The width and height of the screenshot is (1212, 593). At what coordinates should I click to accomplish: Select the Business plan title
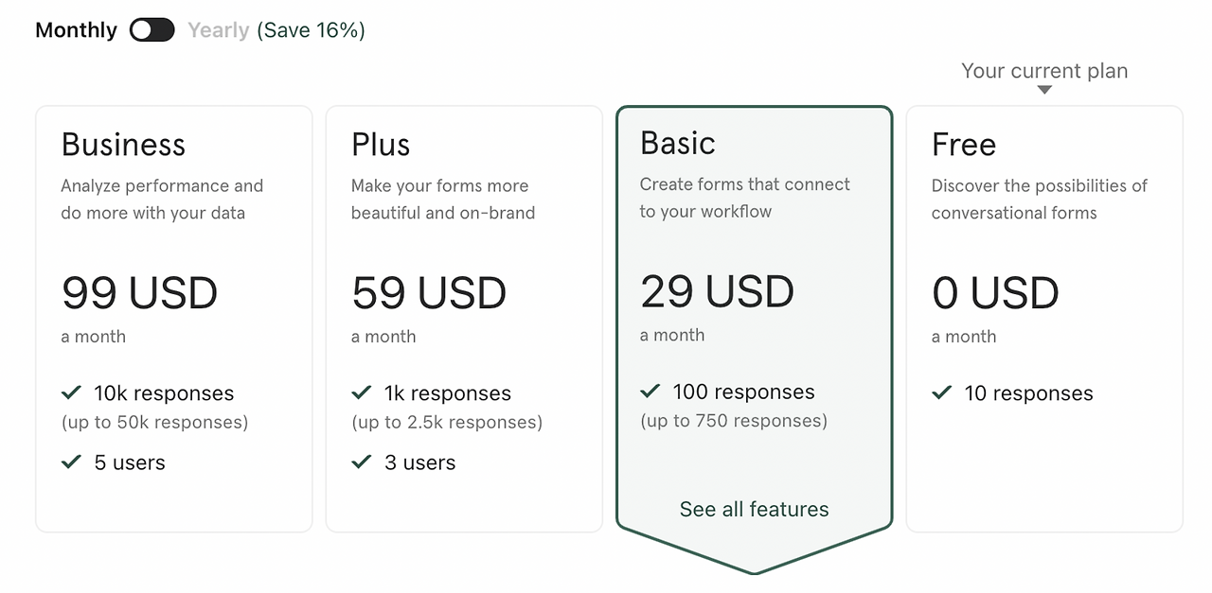tap(123, 145)
